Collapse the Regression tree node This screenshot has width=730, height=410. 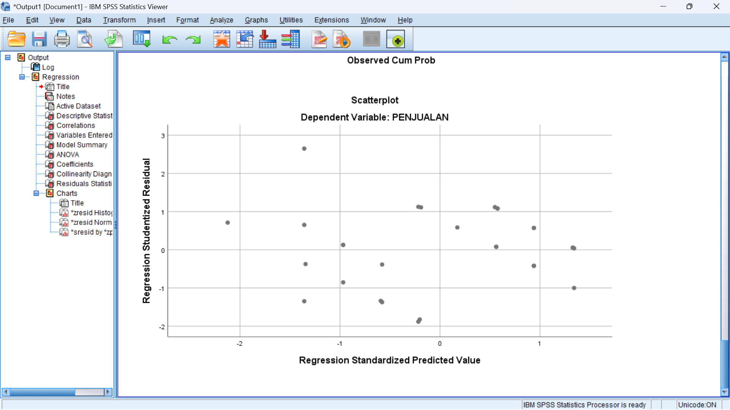tap(22, 77)
